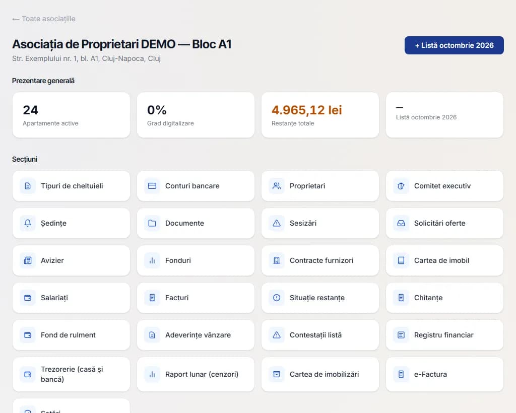This screenshot has height=413, width=516.
Task: Click the inbox icon for Solicitări oferte
Action: tap(401, 223)
